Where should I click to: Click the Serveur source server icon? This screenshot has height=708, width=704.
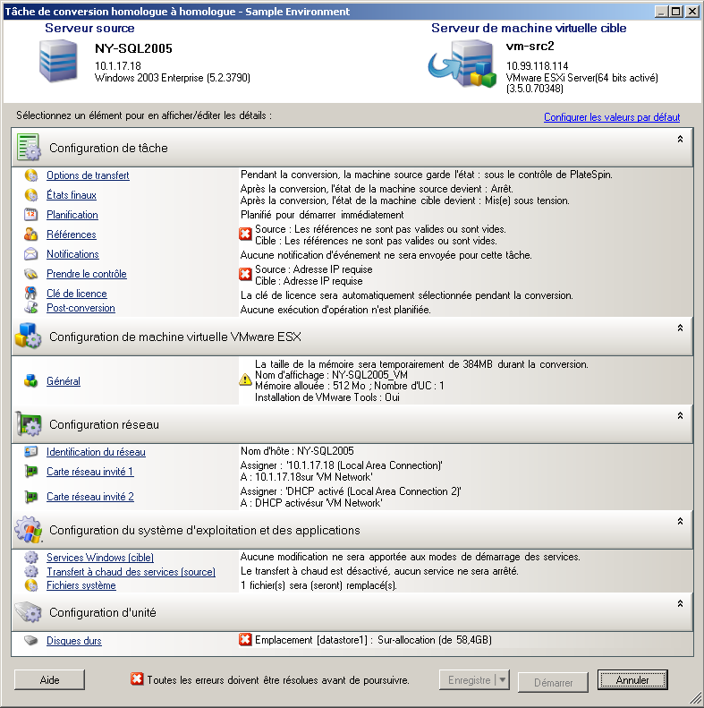click(x=58, y=61)
